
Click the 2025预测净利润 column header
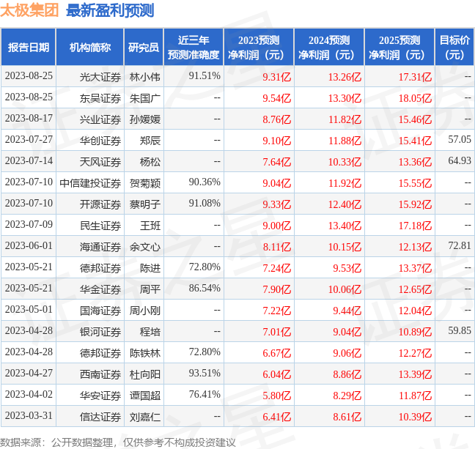click(399, 47)
